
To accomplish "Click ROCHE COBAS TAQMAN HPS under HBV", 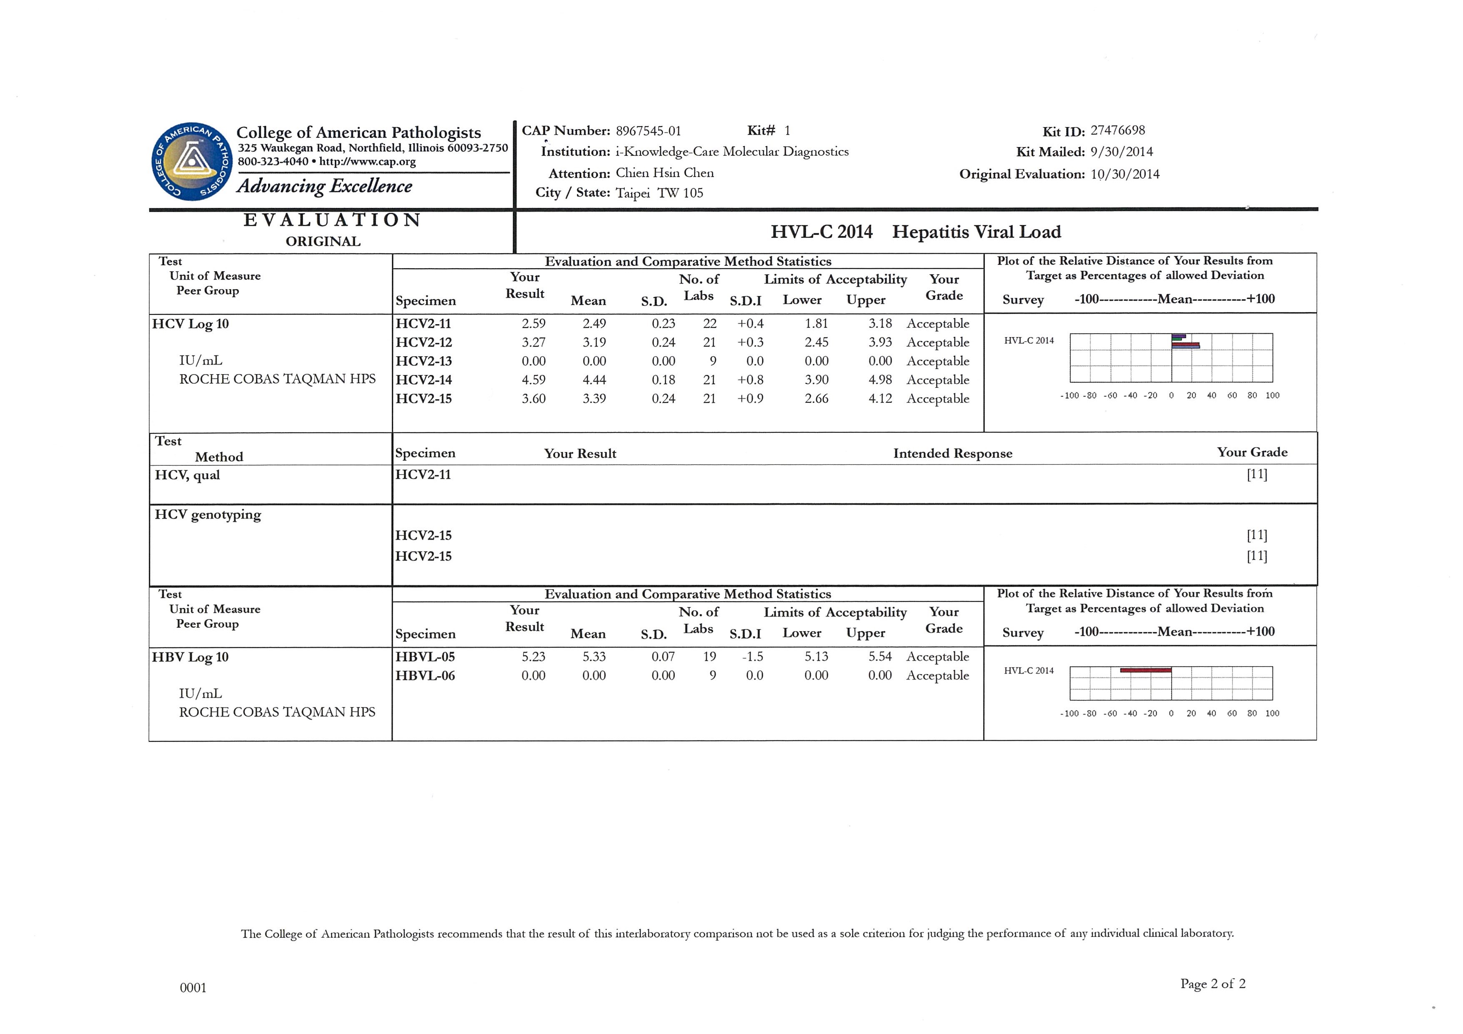I will click(x=277, y=712).
